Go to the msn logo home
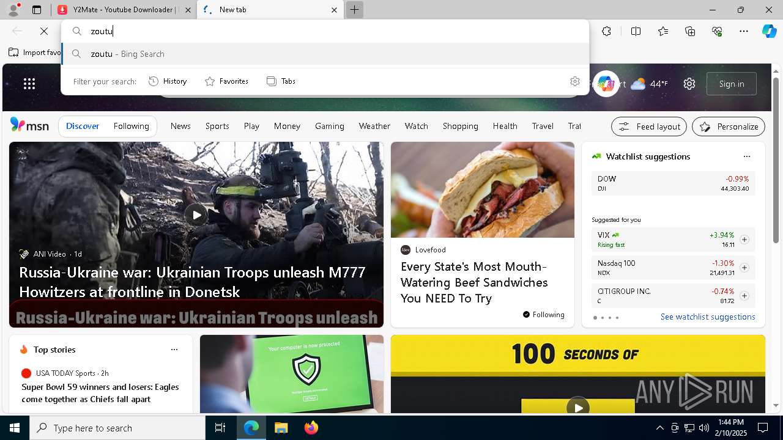783x440 pixels. pos(29,125)
